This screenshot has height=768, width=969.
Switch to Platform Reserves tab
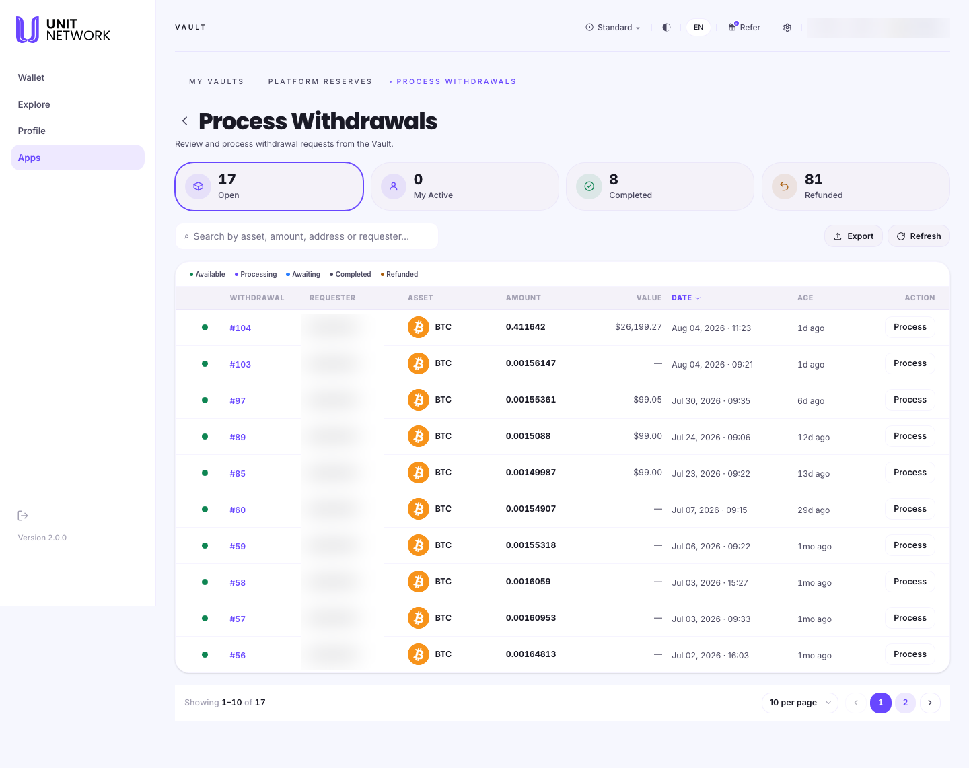pos(320,82)
